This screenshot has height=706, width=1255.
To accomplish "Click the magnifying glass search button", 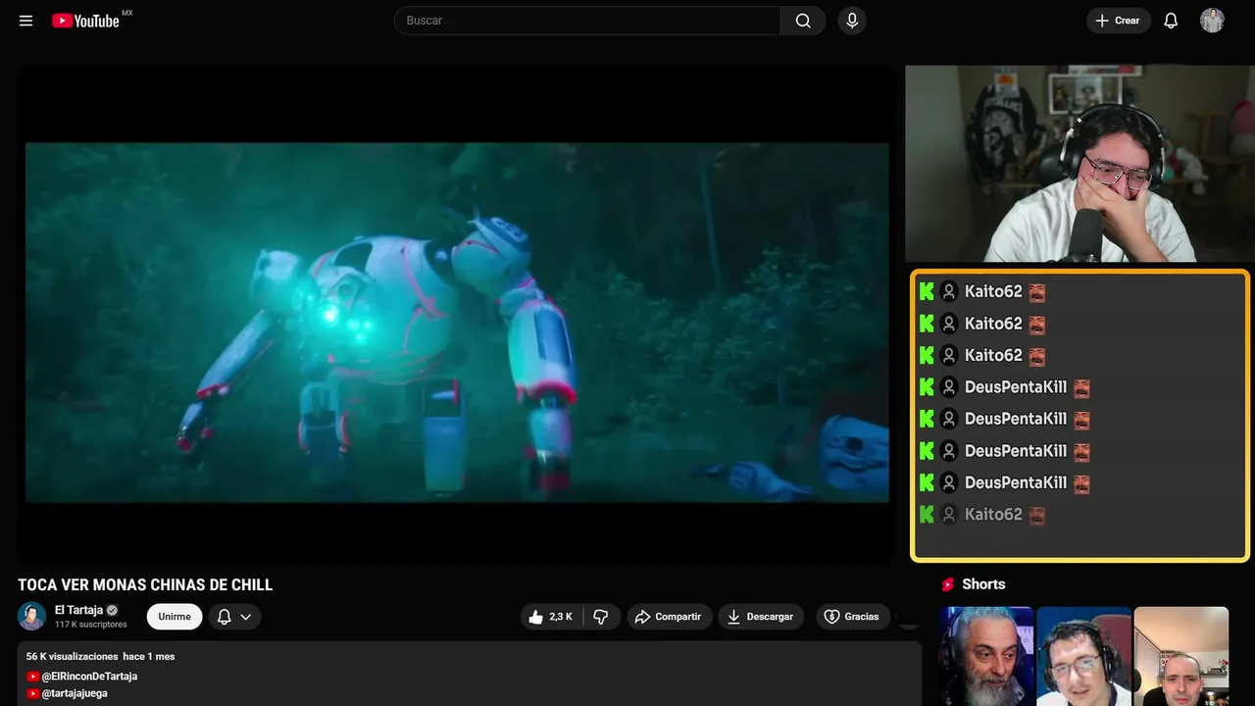I will (803, 21).
